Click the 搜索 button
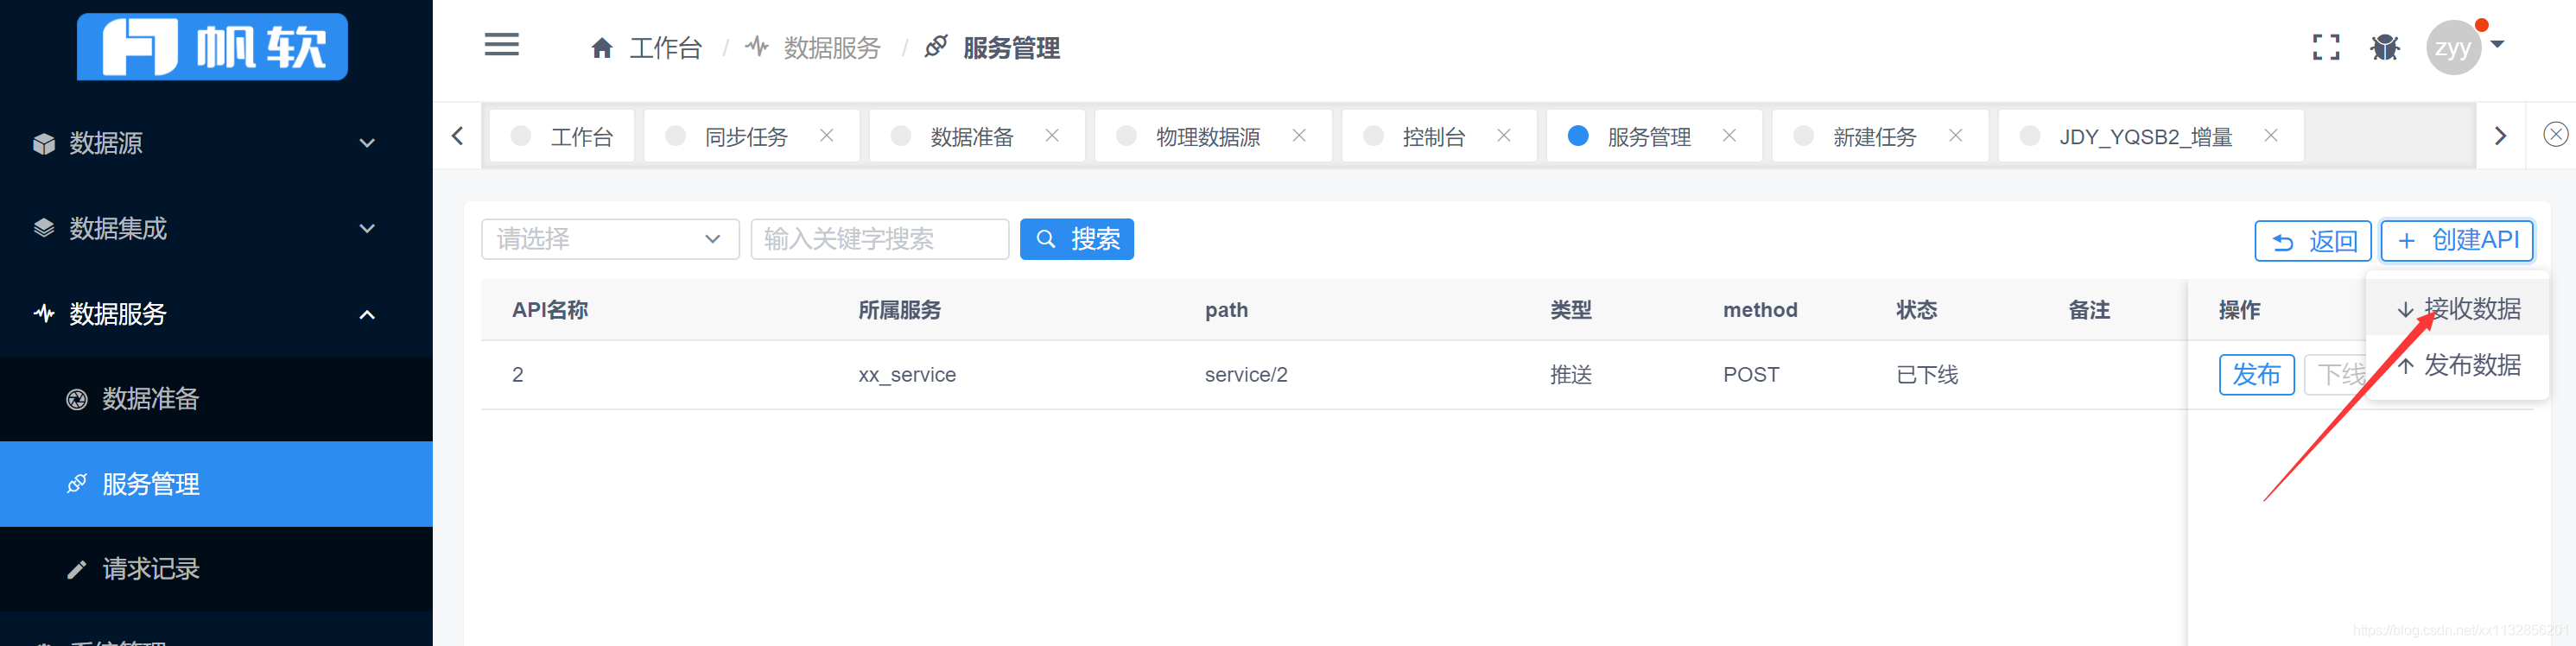Image resolution: width=2576 pixels, height=646 pixels. [x=1077, y=239]
